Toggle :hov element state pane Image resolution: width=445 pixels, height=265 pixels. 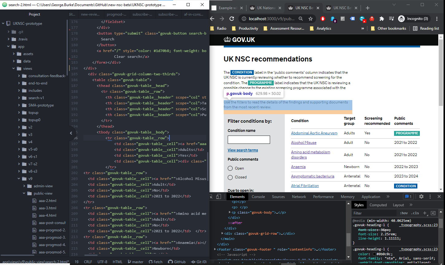[x=404, y=213]
